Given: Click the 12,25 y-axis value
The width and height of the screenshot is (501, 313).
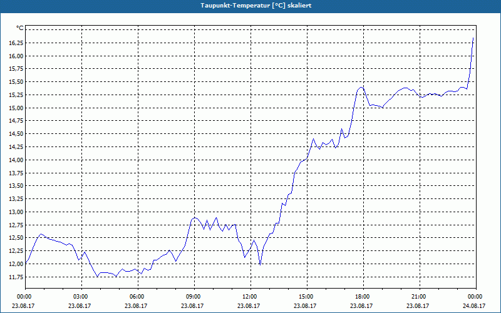Looking at the screenshot, I should 16,251.
